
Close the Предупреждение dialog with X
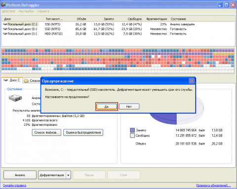tap(192, 81)
